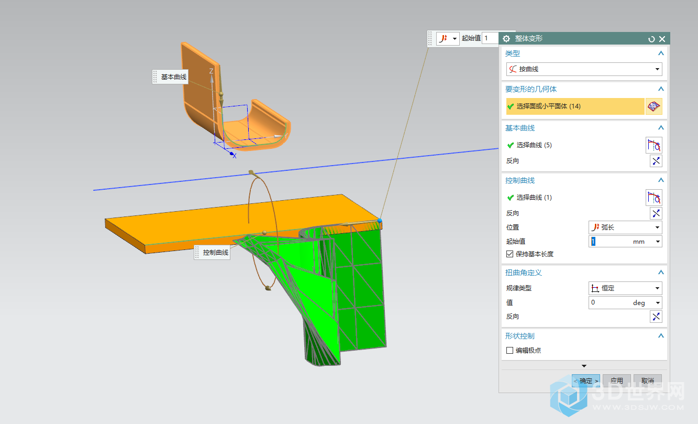Click the blue point handle at plate corner
The image size is (698, 424).
tap(380, 221)
